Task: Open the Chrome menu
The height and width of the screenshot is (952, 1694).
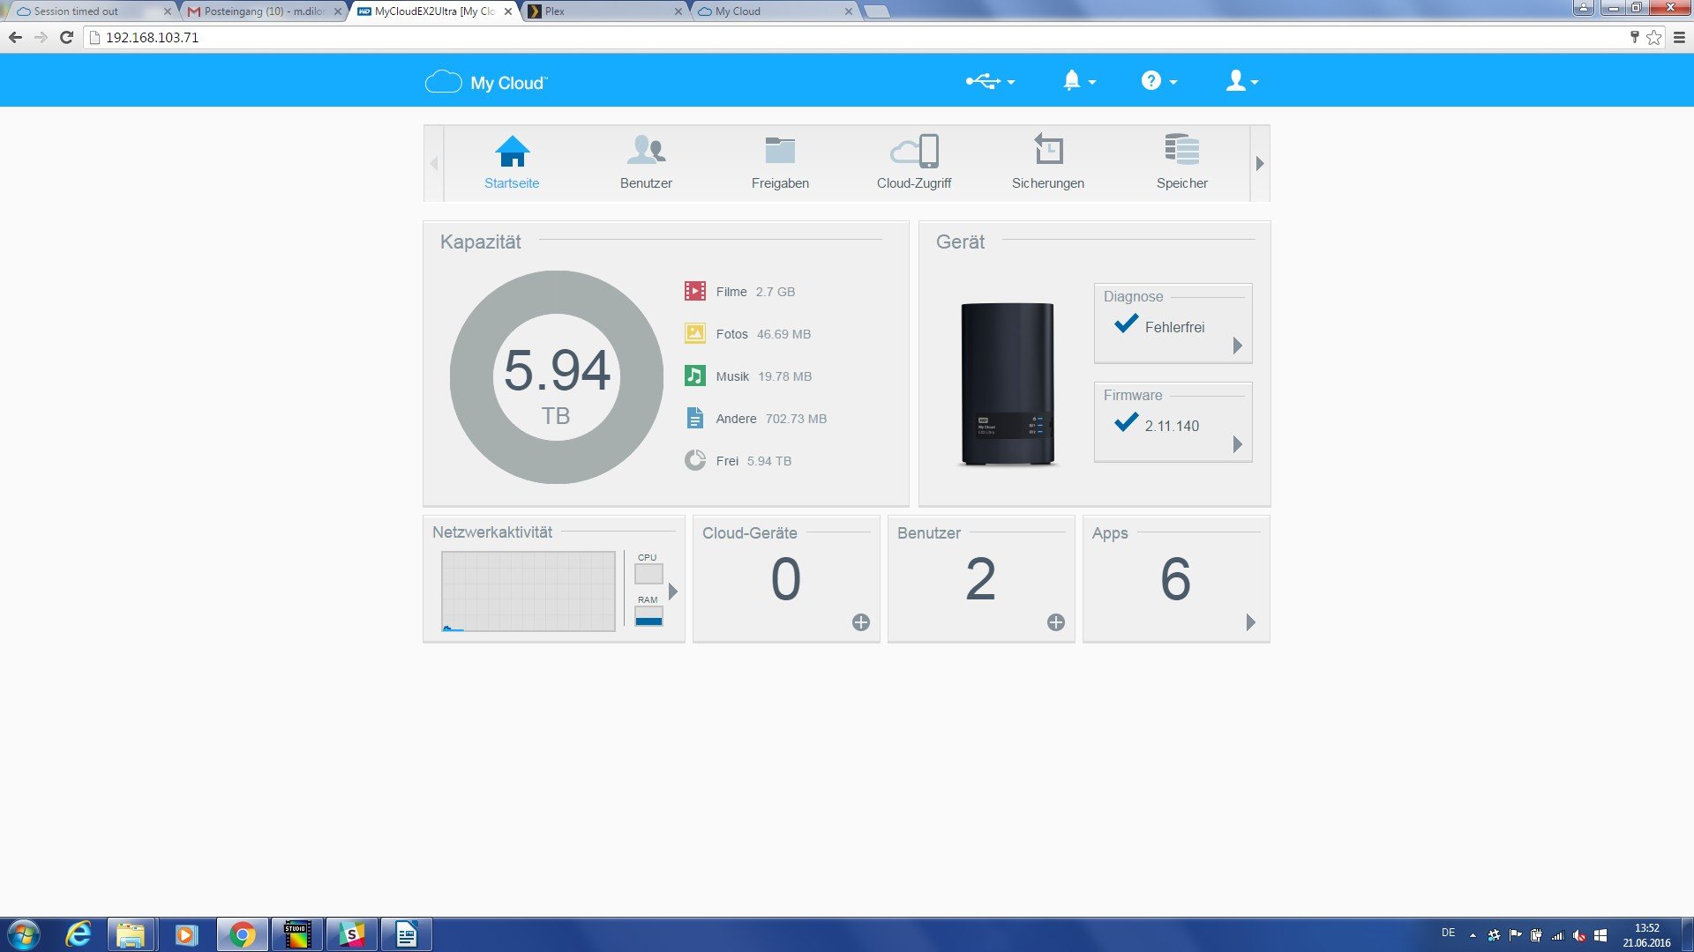Action: click(x=1679, y=37)
